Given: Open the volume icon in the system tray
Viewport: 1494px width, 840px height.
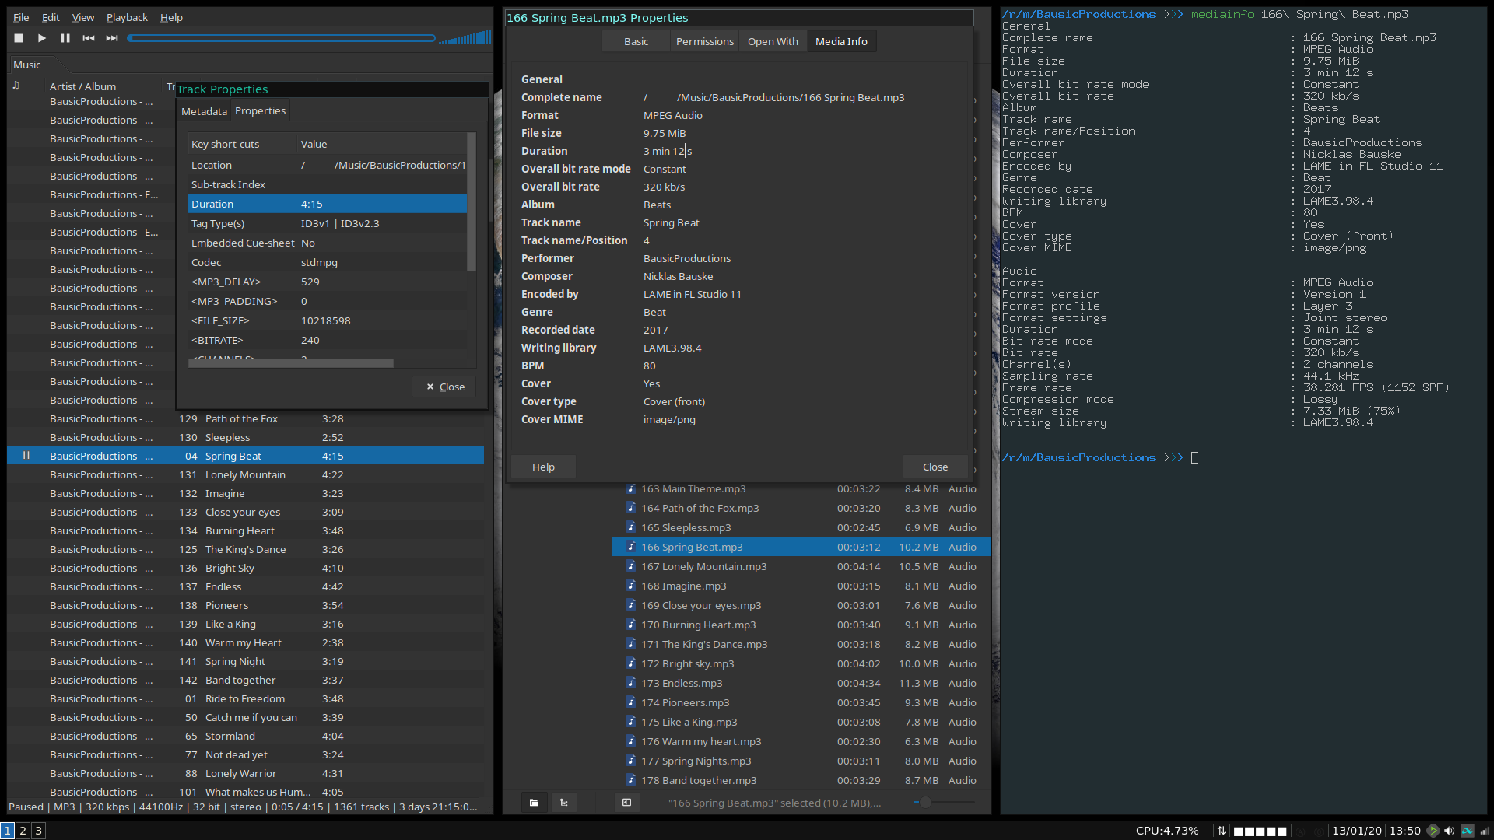Looking at the screenshot, I should pos(1449,831).
